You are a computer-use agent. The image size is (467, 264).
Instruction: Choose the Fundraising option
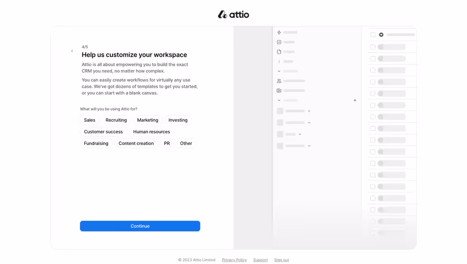(x=96, y=143)
